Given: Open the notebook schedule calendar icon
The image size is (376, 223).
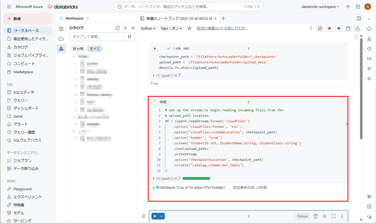Looking at the screenshot, I should pos(348,28).
